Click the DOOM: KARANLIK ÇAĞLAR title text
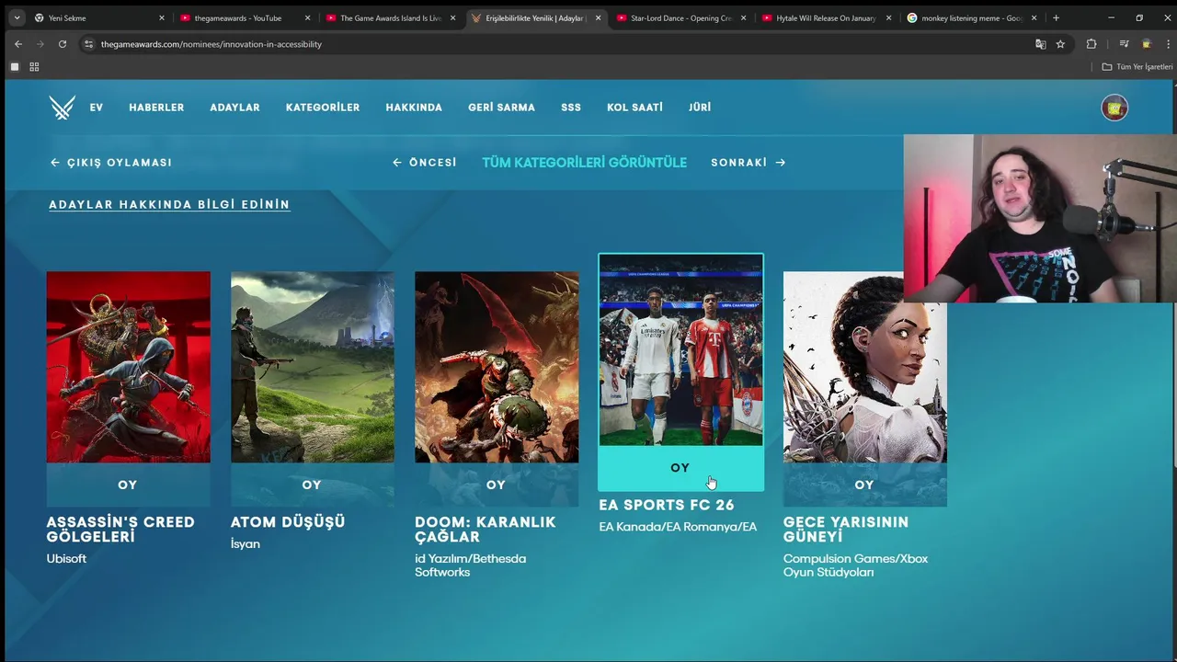 point(486,529)
